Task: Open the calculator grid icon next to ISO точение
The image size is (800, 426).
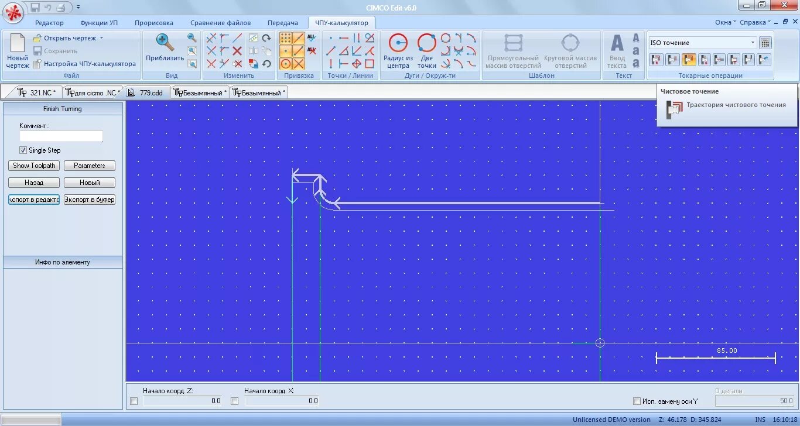Action: [x=765, y=43]
